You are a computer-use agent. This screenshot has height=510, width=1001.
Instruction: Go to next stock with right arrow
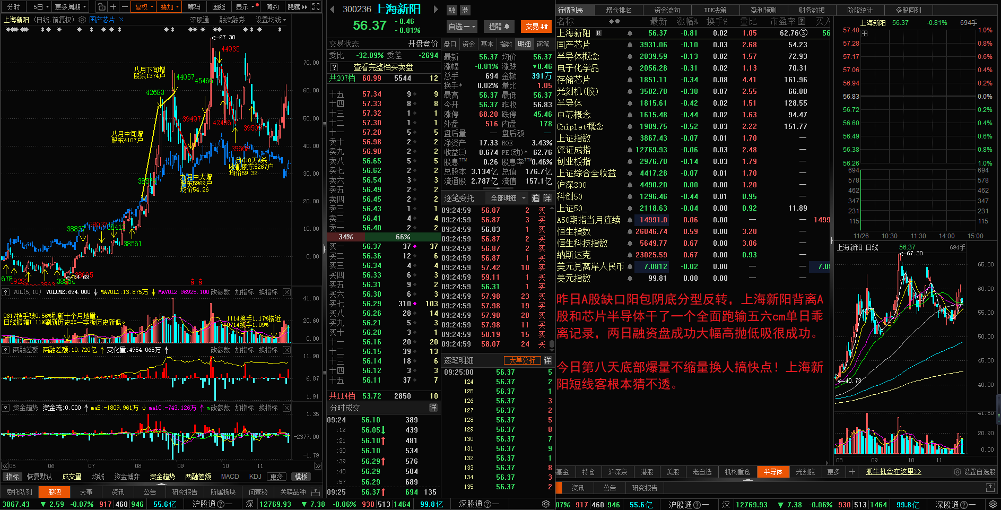pos(436,9)
